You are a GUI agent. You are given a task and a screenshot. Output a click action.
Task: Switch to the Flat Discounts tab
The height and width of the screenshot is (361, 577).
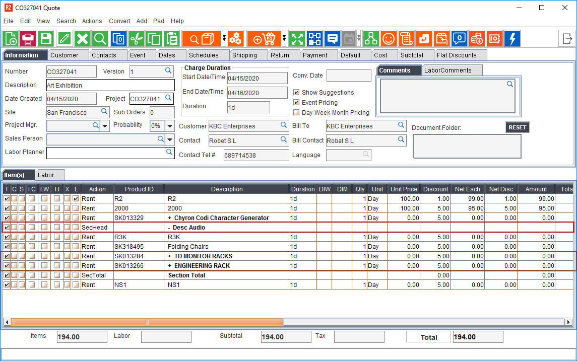[456, 55]
